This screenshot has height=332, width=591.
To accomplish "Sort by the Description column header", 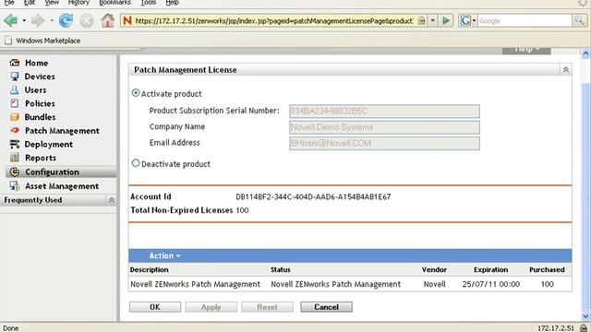I will [150, 269].
